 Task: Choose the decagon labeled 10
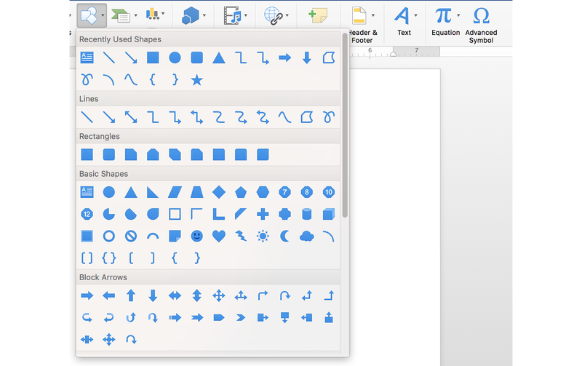[329, 192]
